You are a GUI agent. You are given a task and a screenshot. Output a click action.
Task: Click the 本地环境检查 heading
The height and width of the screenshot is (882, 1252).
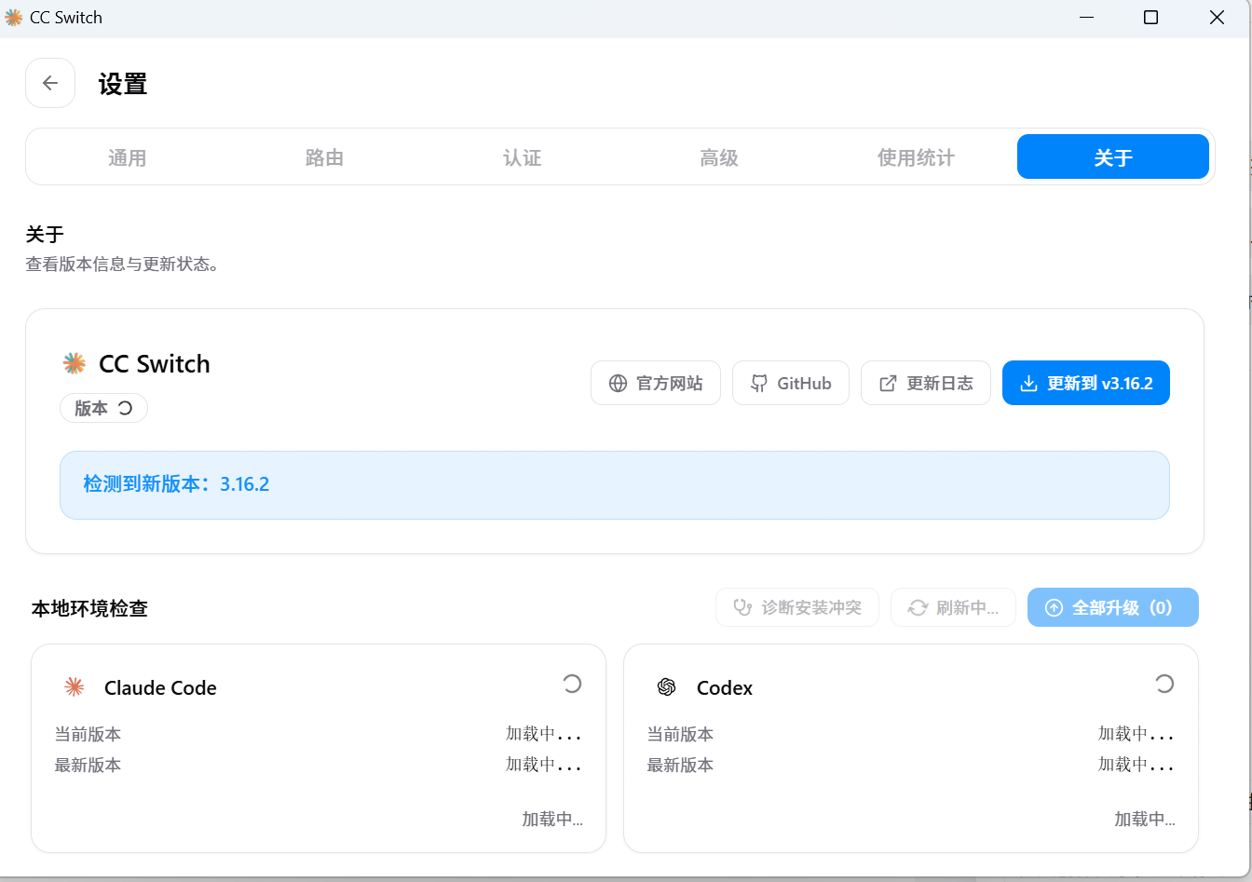[89, 608]
